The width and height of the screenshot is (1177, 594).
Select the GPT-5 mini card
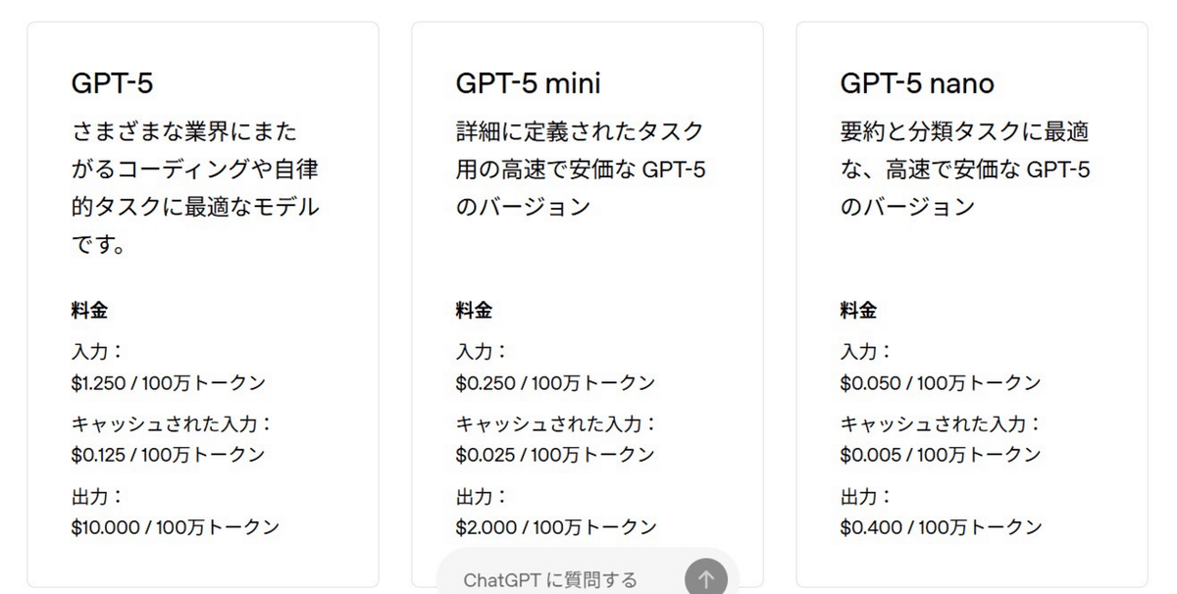tap(587, 294)
